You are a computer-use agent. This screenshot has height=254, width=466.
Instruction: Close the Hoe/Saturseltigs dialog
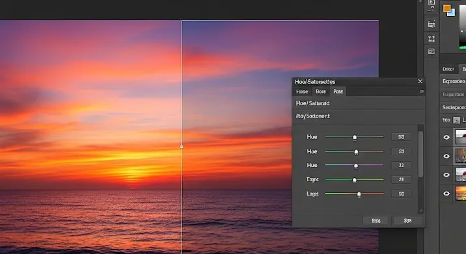click(420, 81)
